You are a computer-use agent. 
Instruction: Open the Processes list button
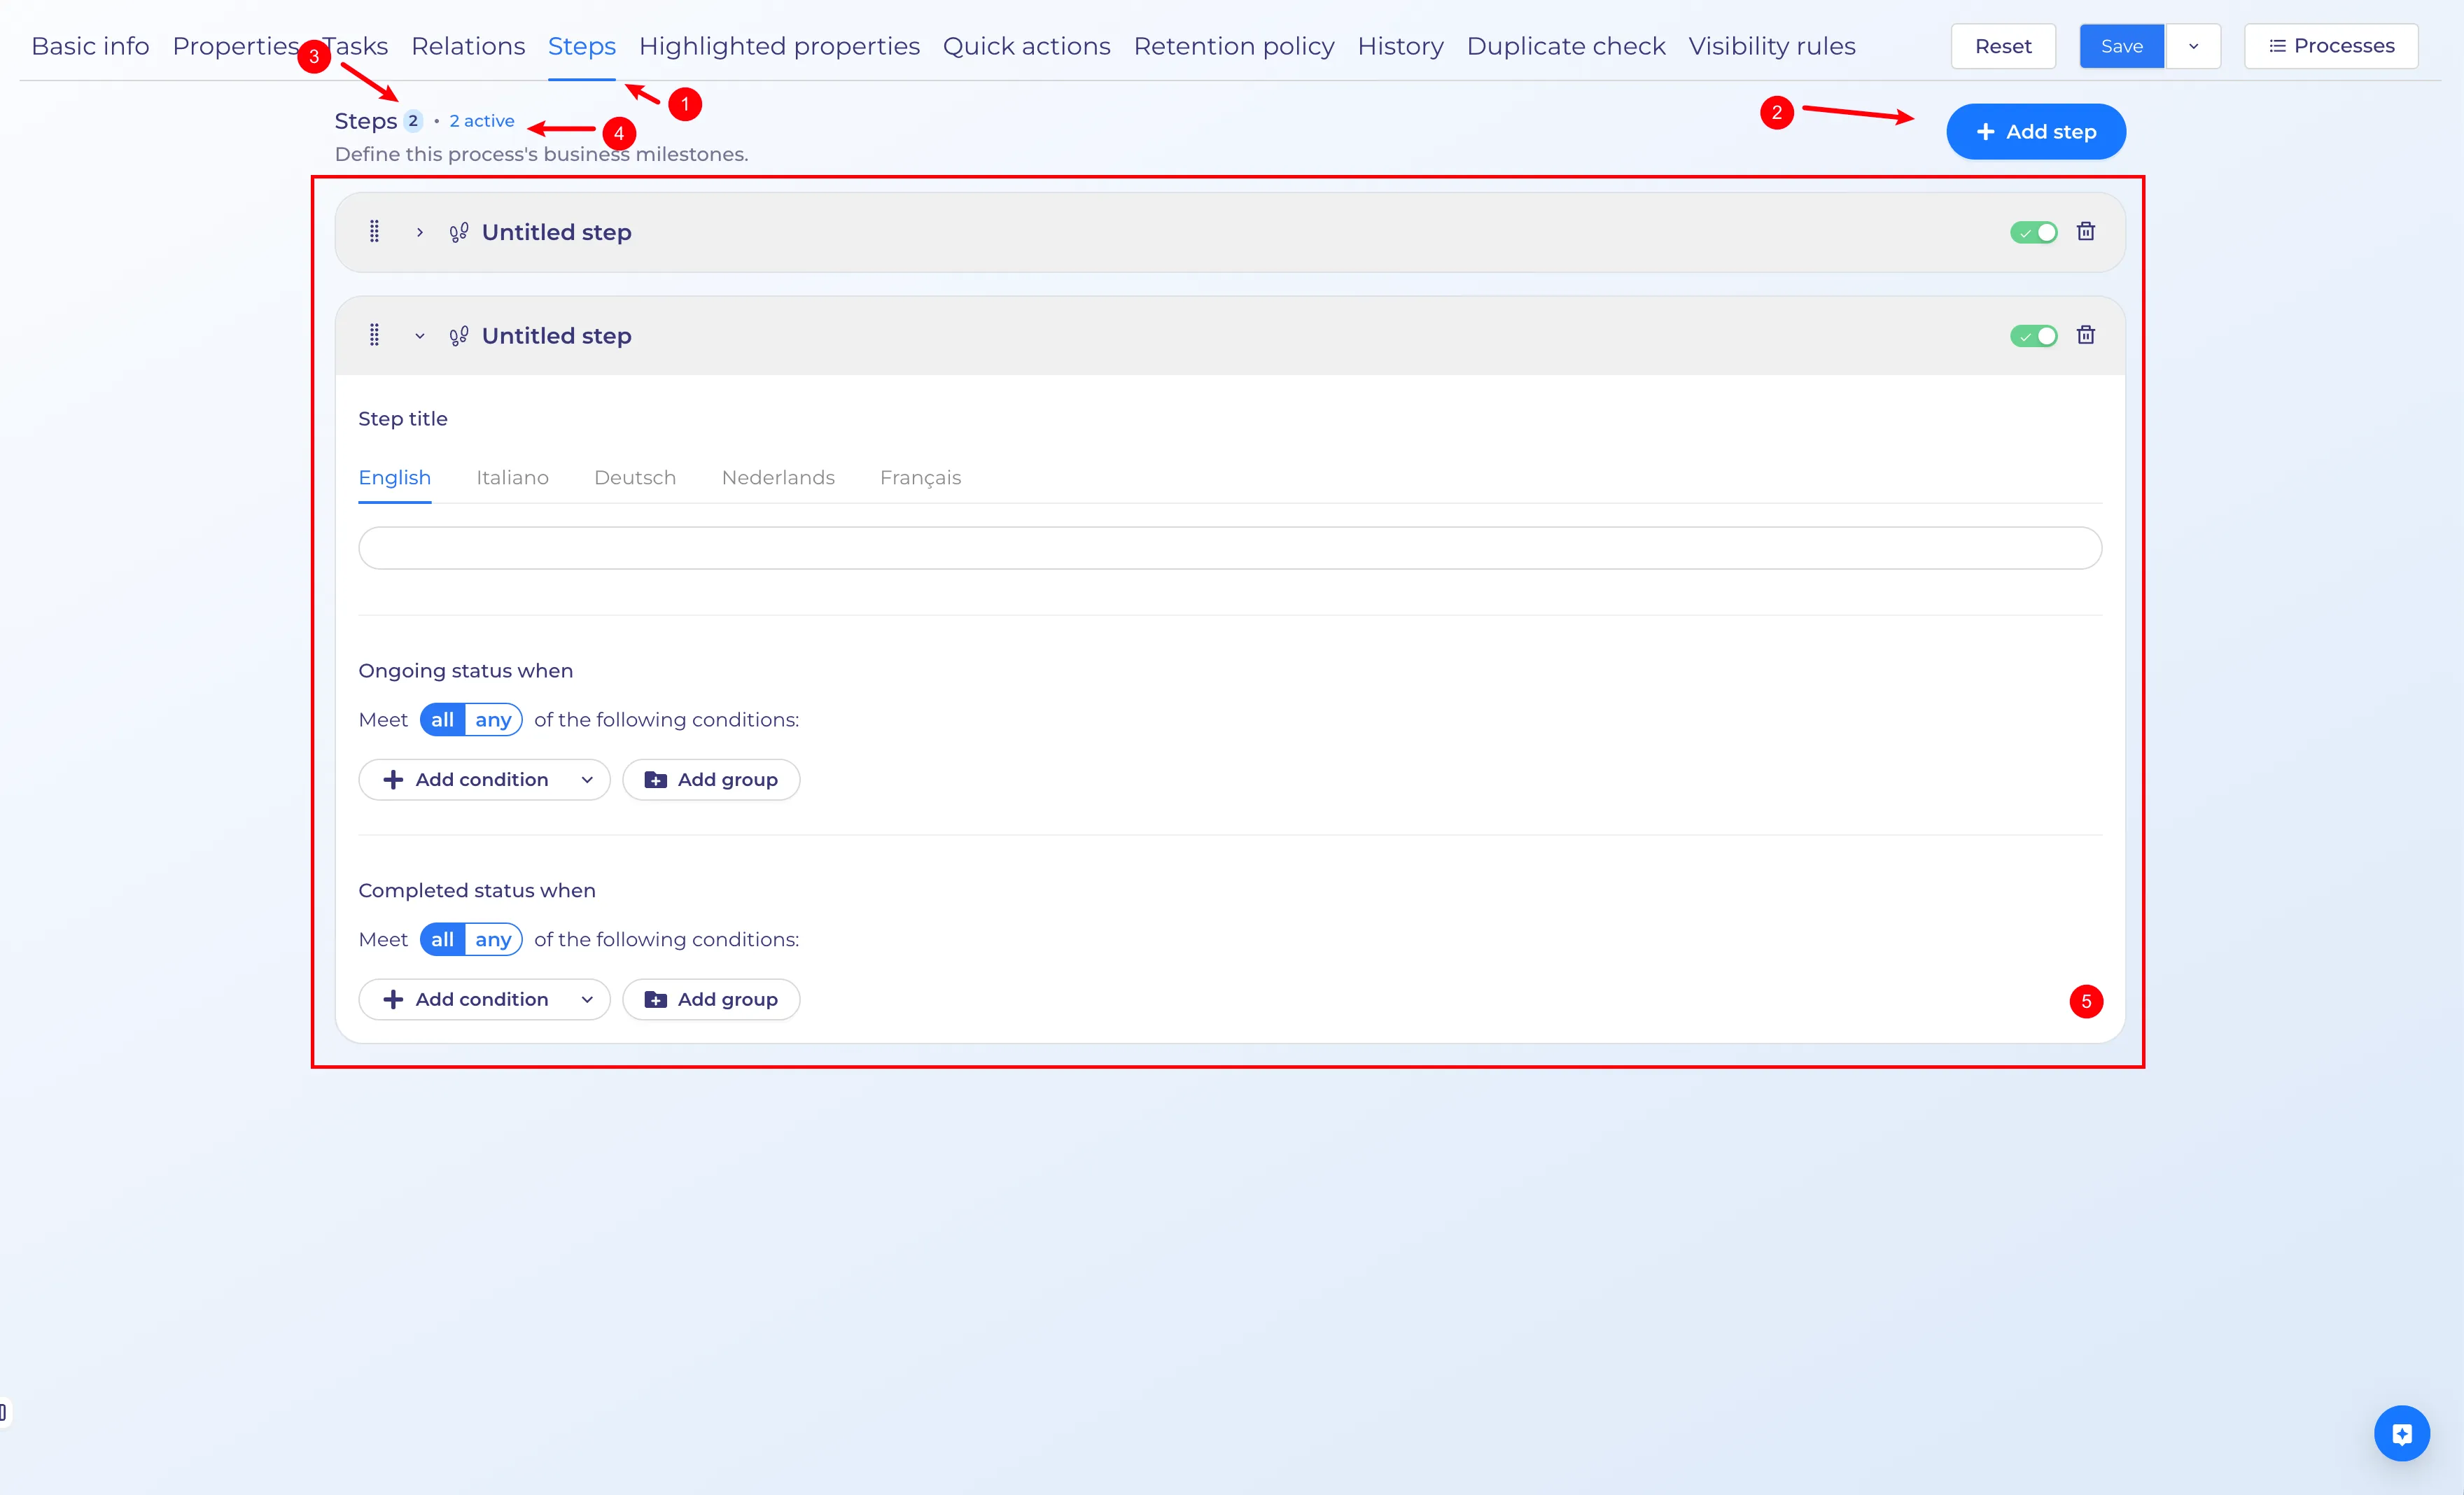click(2331, 46)
